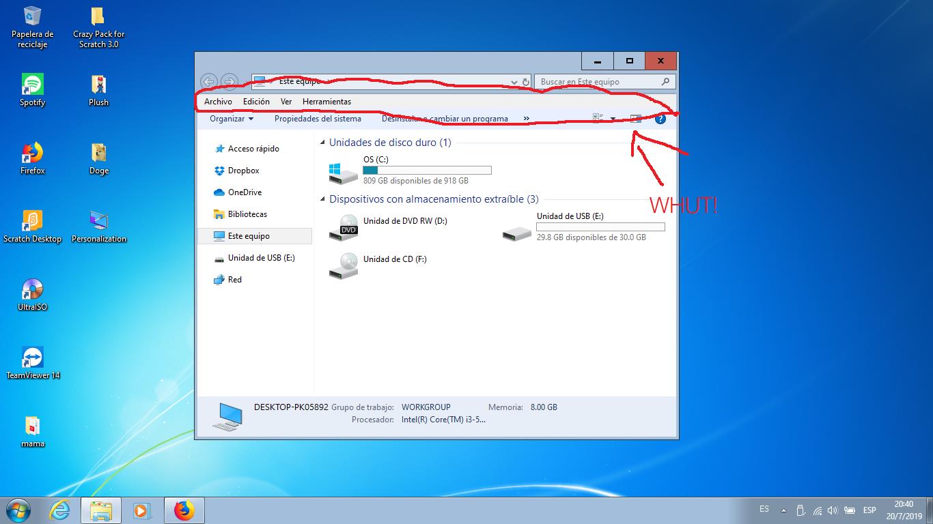Open the Personalization desktop icon
The height and width of the screenshot is (524, 933).
click(98, 227)
